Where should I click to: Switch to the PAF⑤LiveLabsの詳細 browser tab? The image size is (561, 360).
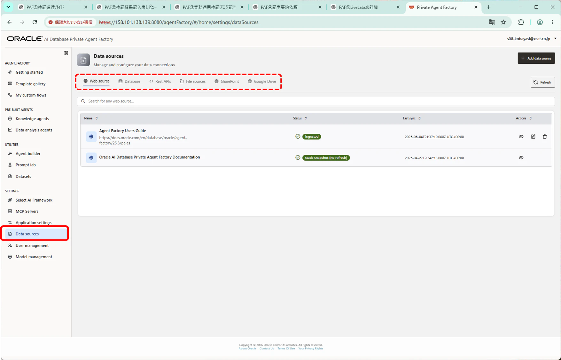click(365, 7)
